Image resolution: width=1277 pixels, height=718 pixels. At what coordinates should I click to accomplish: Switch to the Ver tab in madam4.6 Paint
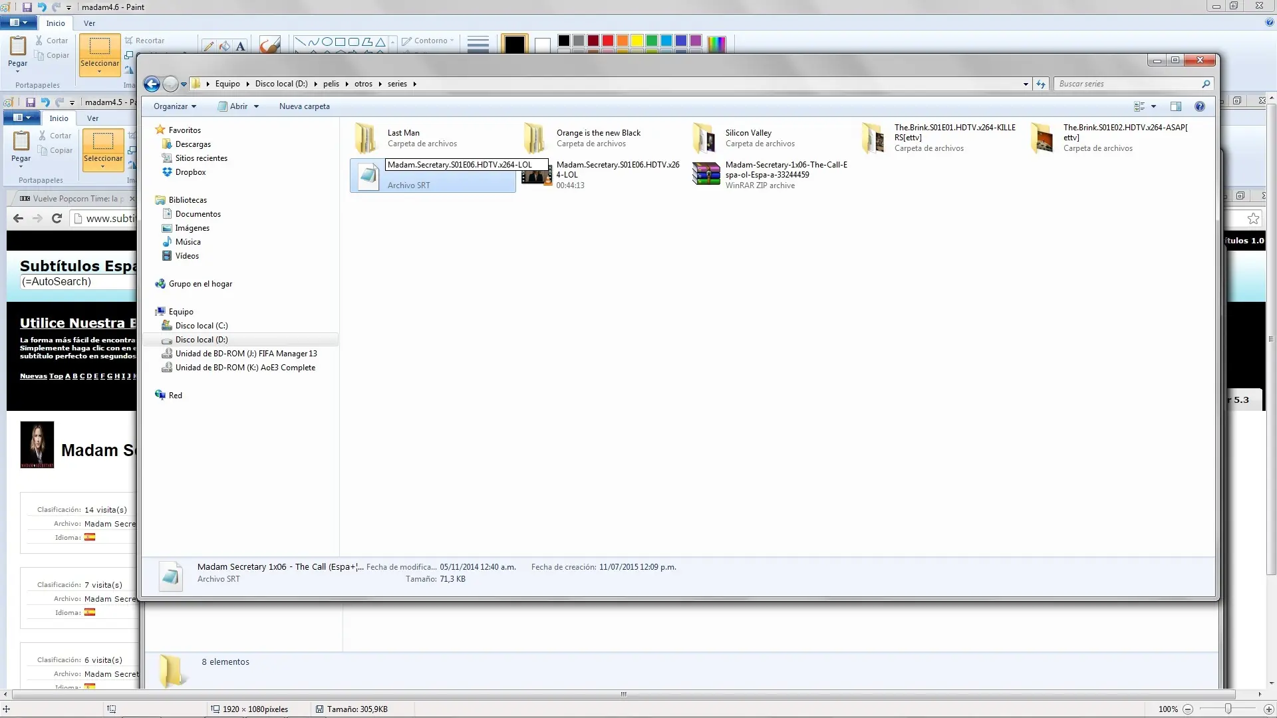pyautogui.click(x=89, y=23)
